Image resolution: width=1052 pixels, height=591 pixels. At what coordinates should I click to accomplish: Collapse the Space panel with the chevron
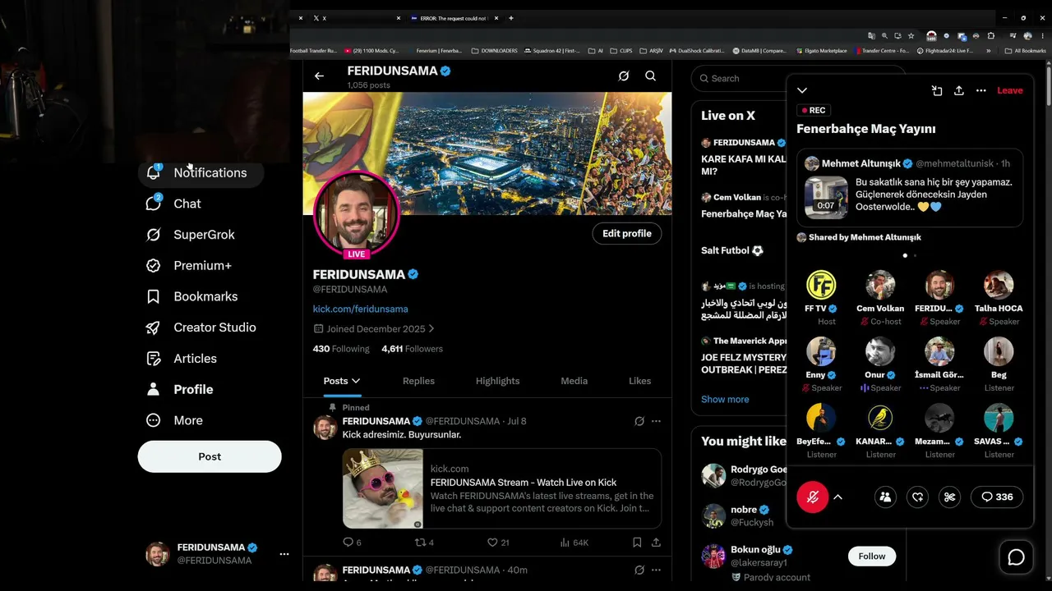click(802, 90)
